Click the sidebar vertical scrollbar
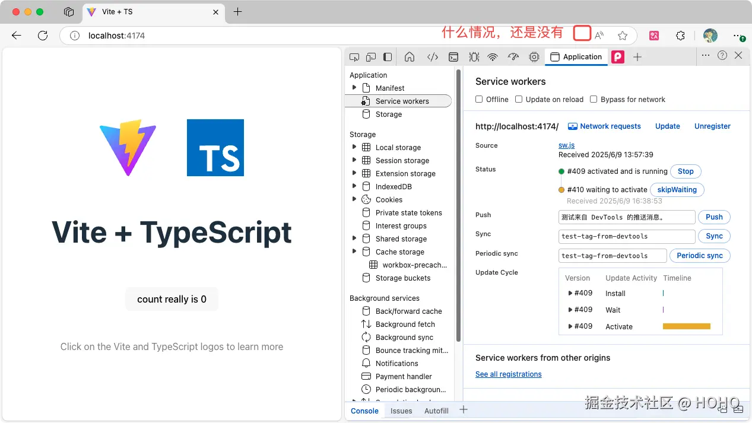Screen dimensions: 752x423 458,205
